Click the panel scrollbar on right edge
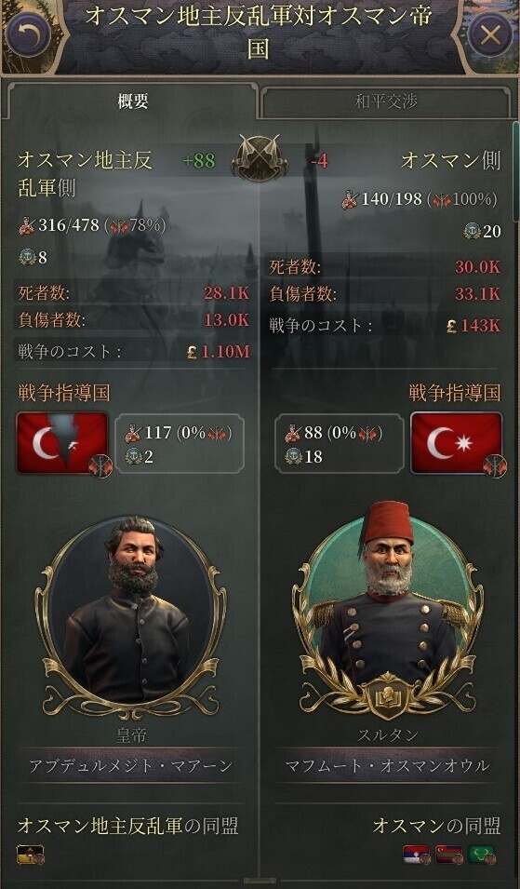 coord(515,170)
